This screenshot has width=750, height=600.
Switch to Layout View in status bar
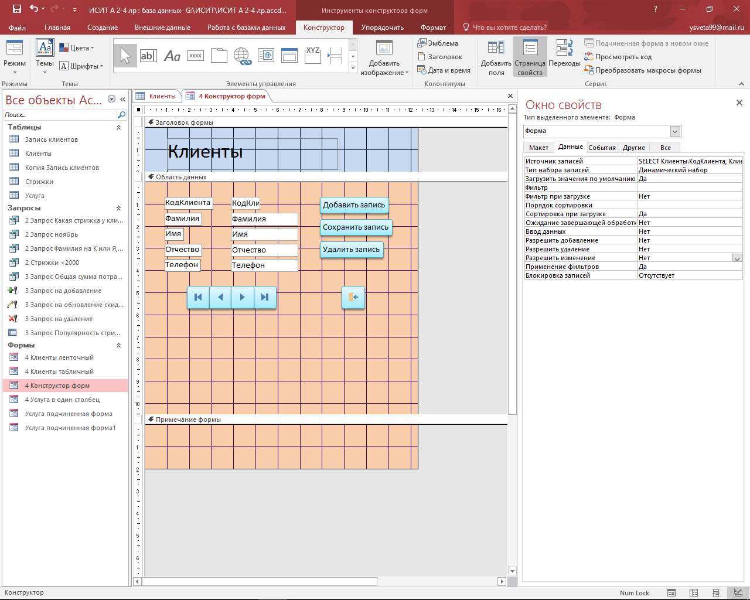coord(715,593)
